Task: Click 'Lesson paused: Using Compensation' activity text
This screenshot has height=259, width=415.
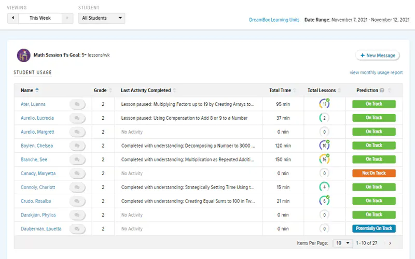Action: pyautogui.click(x=185, y=118)
